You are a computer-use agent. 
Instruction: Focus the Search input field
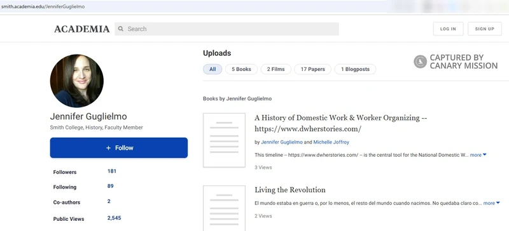click(227, 29)
